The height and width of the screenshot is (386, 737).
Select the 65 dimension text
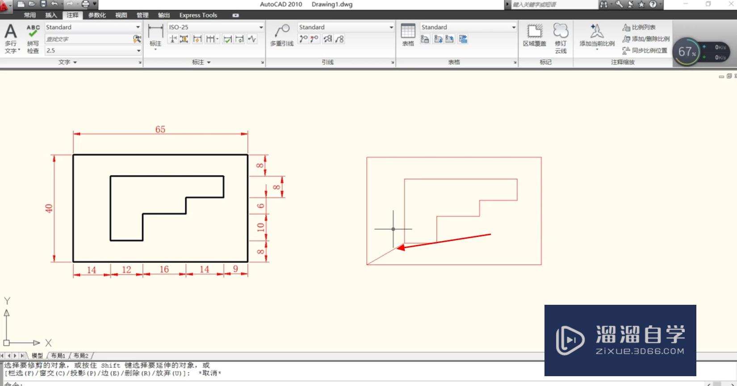[160, 129]
